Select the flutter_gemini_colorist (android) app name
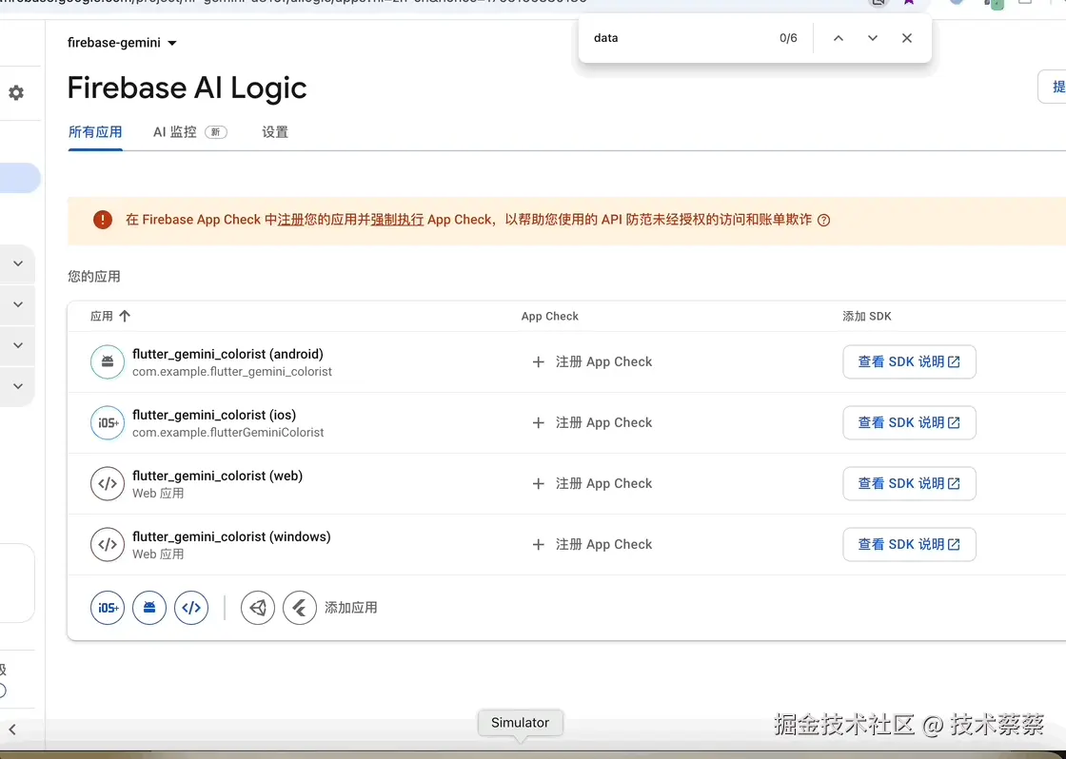 click(227, 354)
